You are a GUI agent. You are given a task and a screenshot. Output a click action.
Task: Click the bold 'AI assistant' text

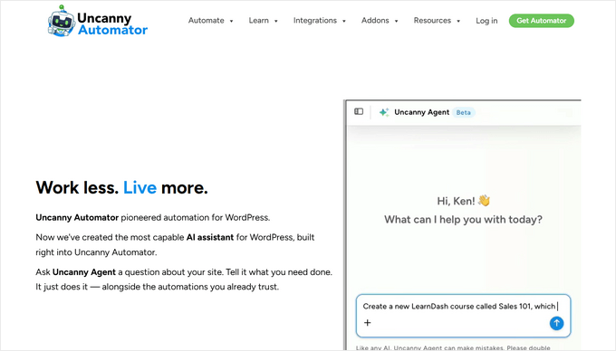210,237
